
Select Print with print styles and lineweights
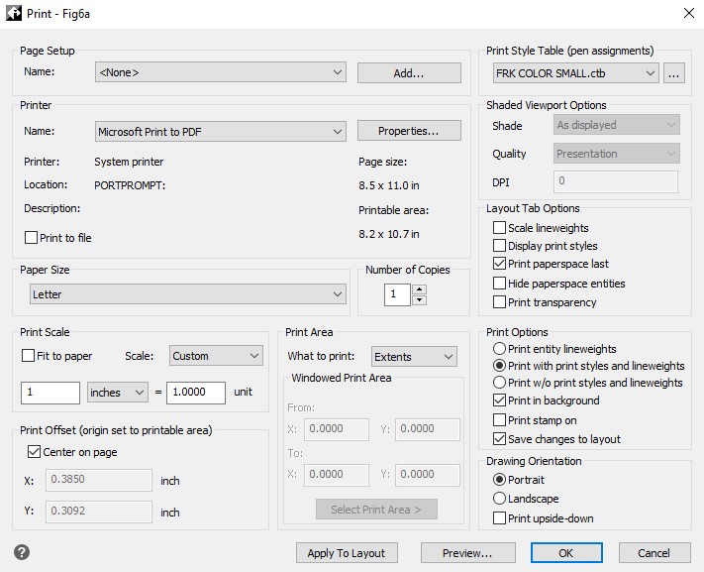(x=499, y=366)
